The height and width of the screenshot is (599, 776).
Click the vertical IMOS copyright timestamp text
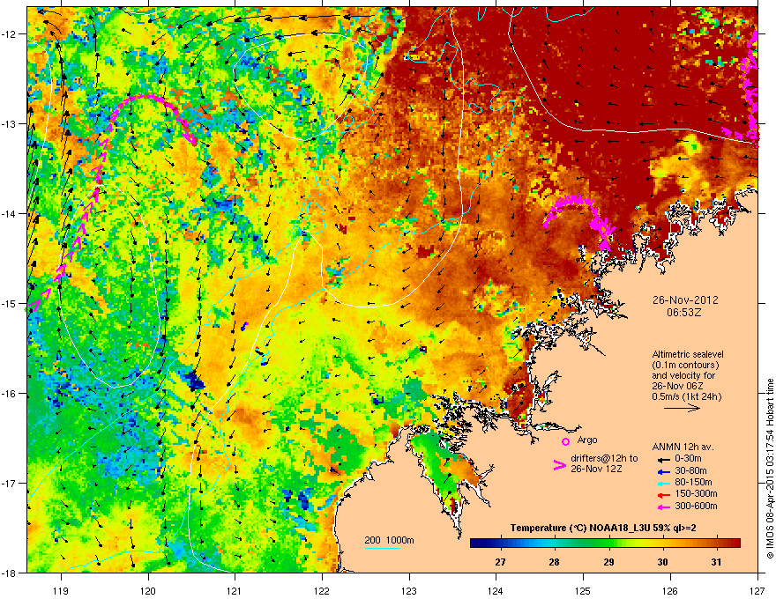[770, 469]
